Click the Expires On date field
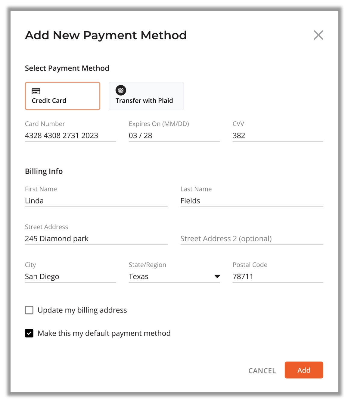The width and height of the screenshot is (348, 402). click(x=174, y=136)
